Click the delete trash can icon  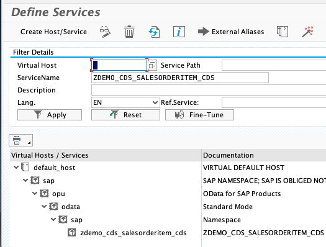(x=129, y=32)
